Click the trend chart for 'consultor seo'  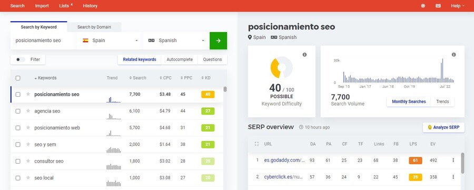[x=114, y=166]
